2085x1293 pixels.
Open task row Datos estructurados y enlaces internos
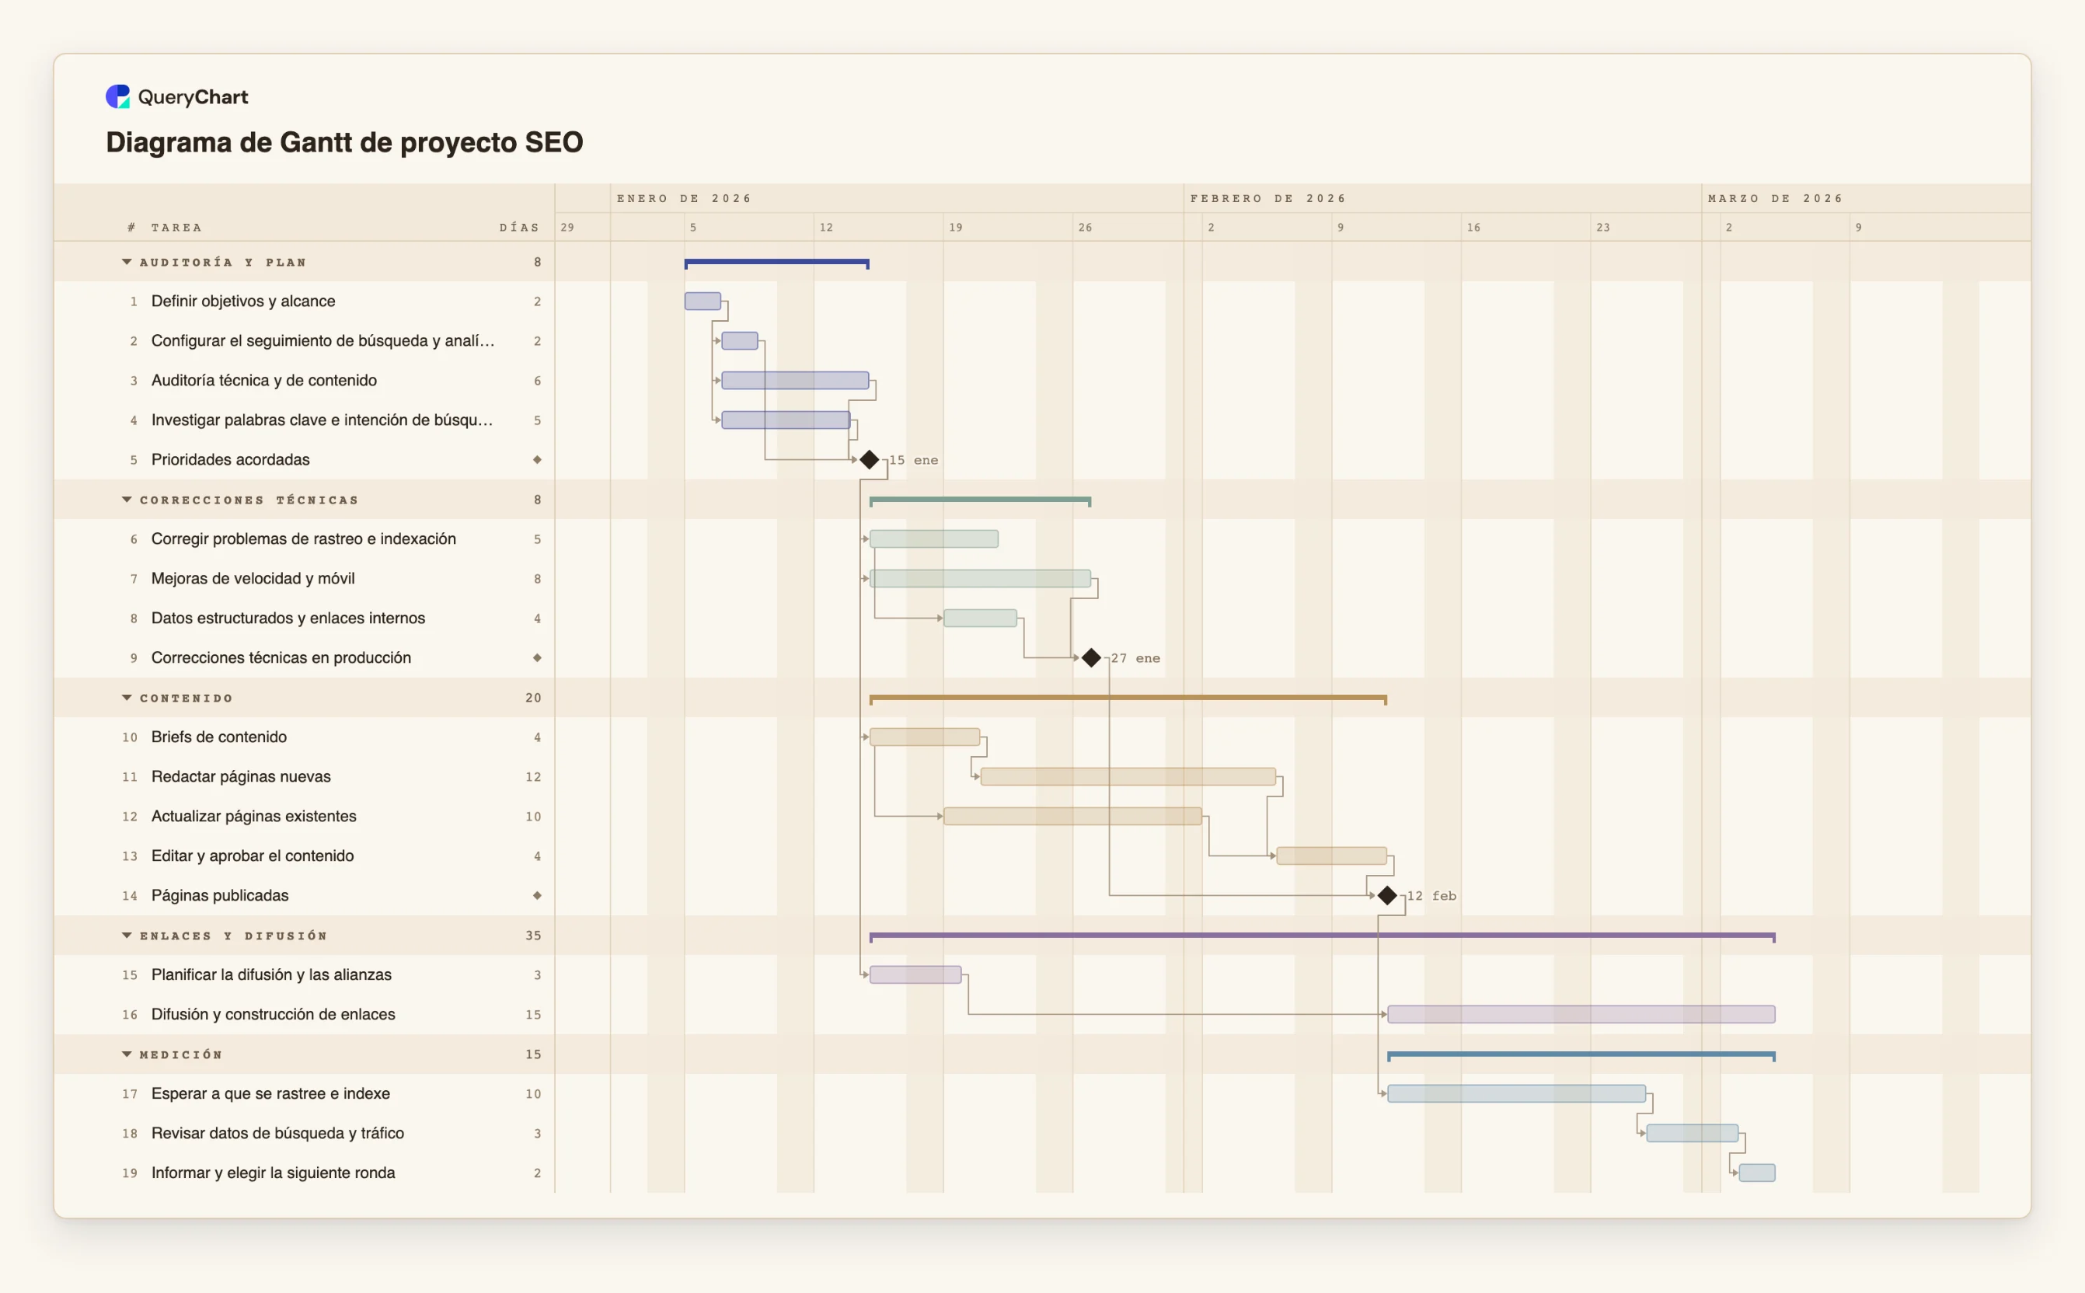305,619
